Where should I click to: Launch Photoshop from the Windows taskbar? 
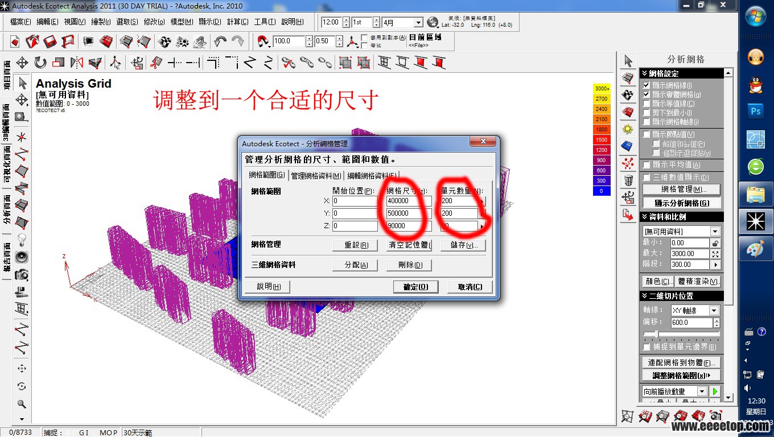756,112
